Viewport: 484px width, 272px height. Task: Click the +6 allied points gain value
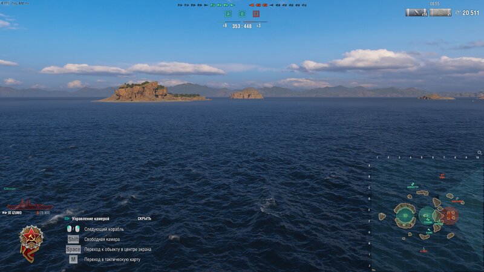click(224, 25)
